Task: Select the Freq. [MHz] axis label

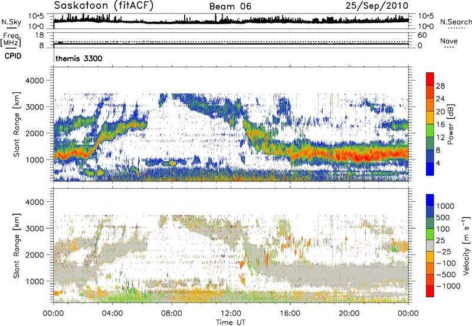Action: 11,39
